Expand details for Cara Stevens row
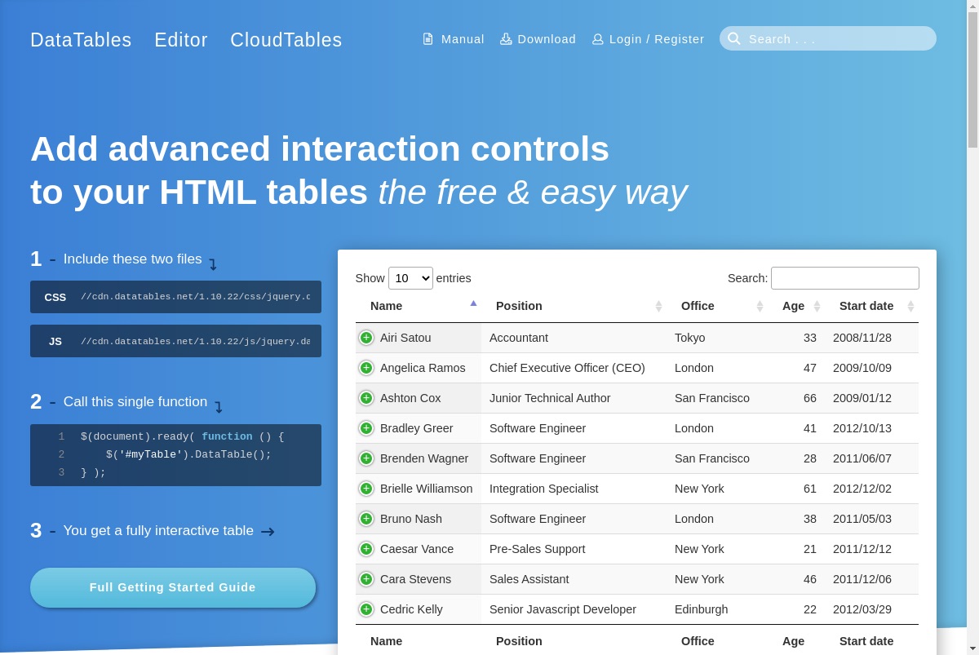This screenshot has height=655, width=979. pyautogui.click(x=366, y=579)
